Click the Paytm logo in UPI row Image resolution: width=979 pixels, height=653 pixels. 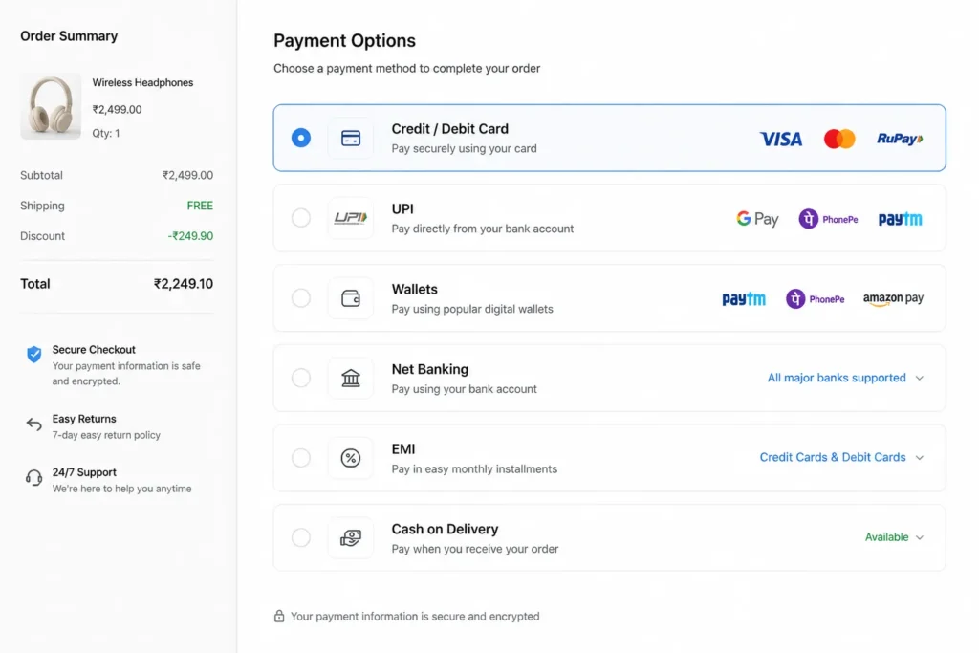[x=901, y=219]
